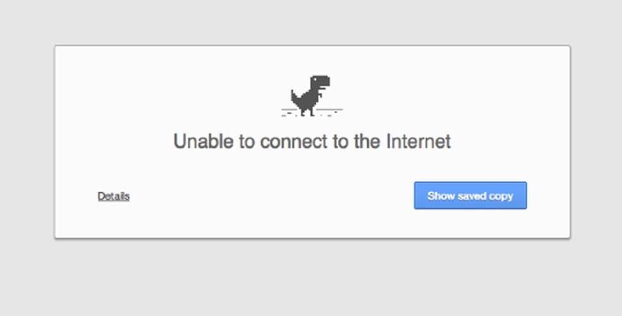Click the dinosaur's small arms

coord(321,94)
